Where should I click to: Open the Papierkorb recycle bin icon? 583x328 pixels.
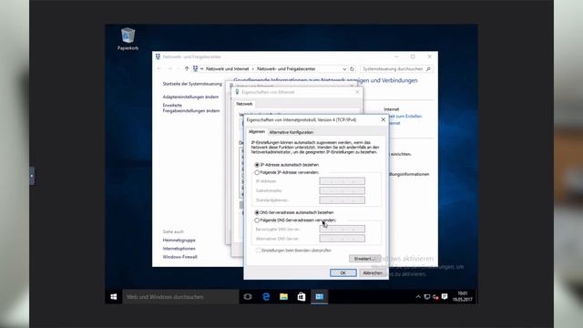tap(128, 38)
